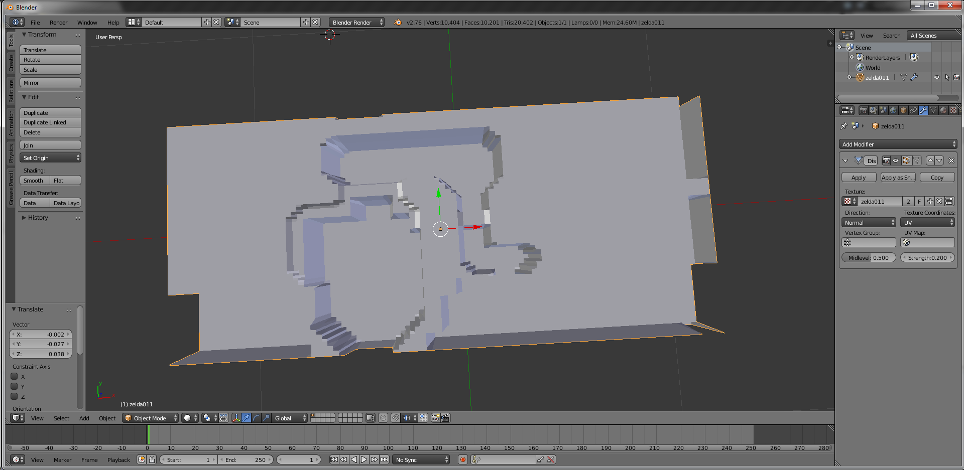Open the Render menu in the top bar
964x470 pixels.
coord(58,22)
